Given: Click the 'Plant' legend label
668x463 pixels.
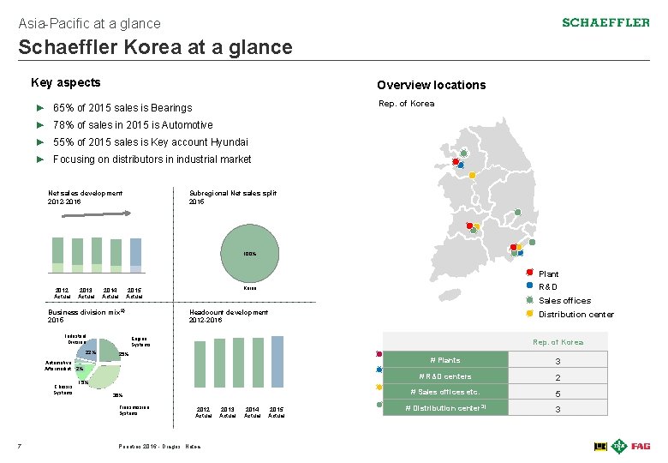Looking at the screenshot, I should click(x=548, y=274).
